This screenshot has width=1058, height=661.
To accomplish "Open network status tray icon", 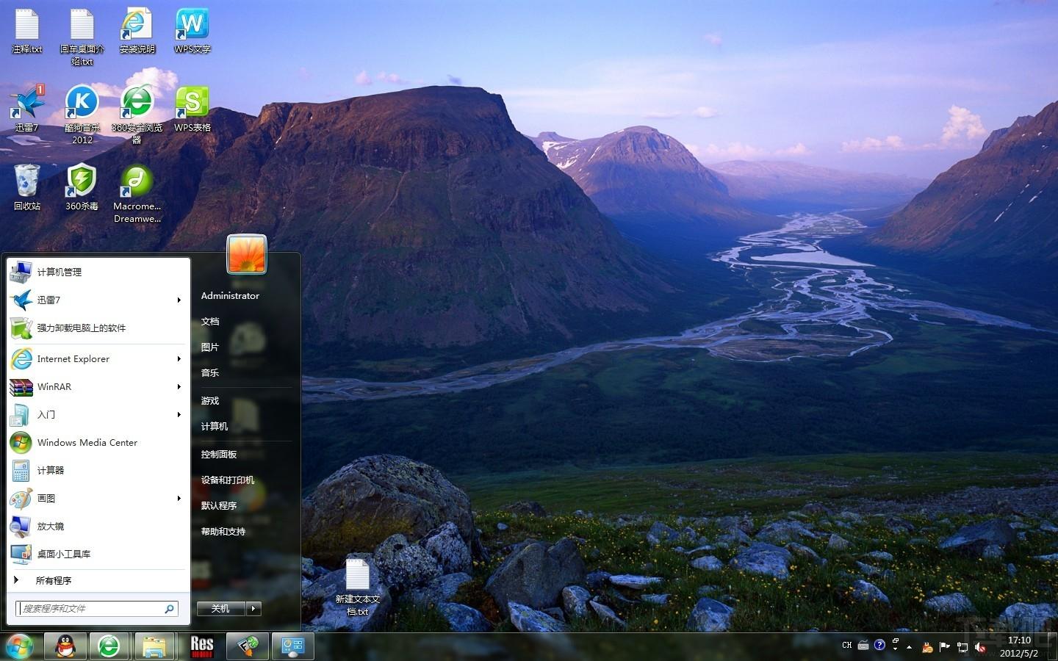I will [962, 647].
